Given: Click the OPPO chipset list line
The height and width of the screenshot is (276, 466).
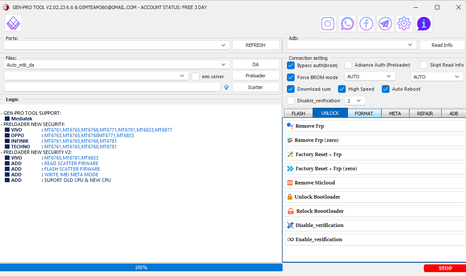Looking at the screenshot, I should 69,135.
